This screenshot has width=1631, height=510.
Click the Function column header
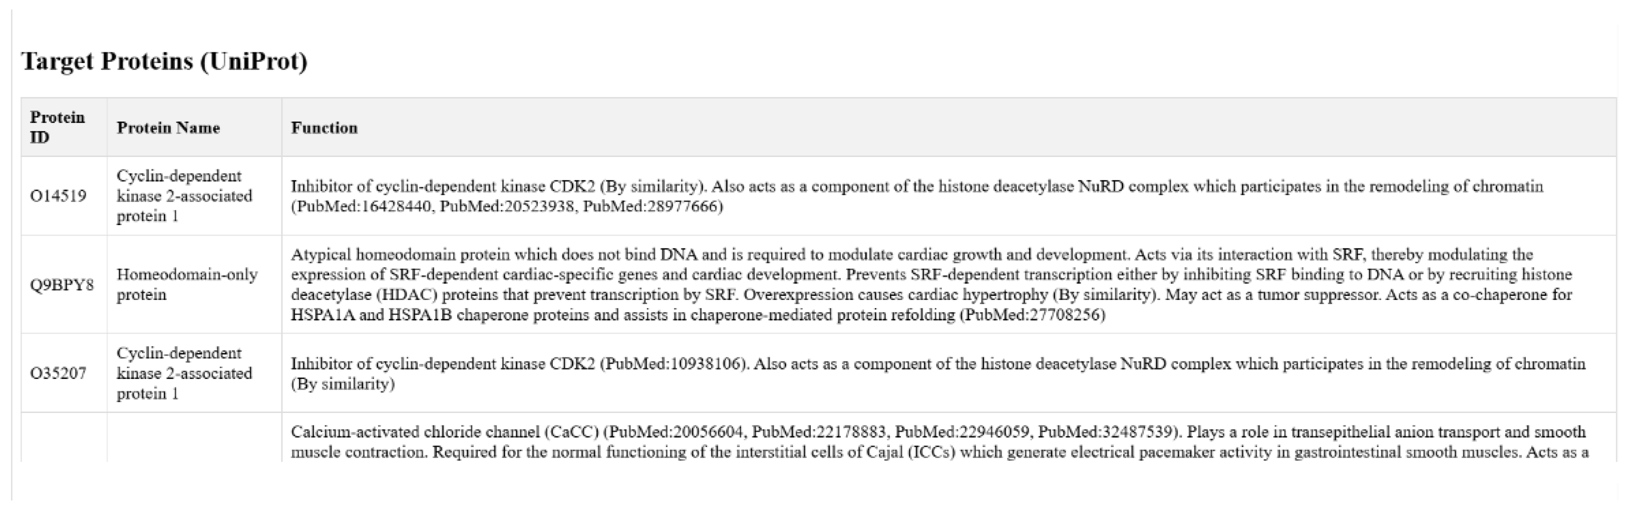(324, 127)
